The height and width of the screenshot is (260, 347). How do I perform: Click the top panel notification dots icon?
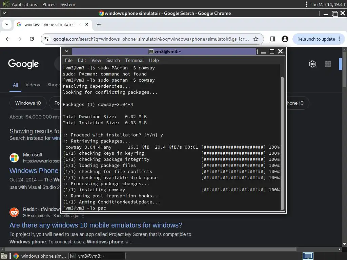(306, 4)
